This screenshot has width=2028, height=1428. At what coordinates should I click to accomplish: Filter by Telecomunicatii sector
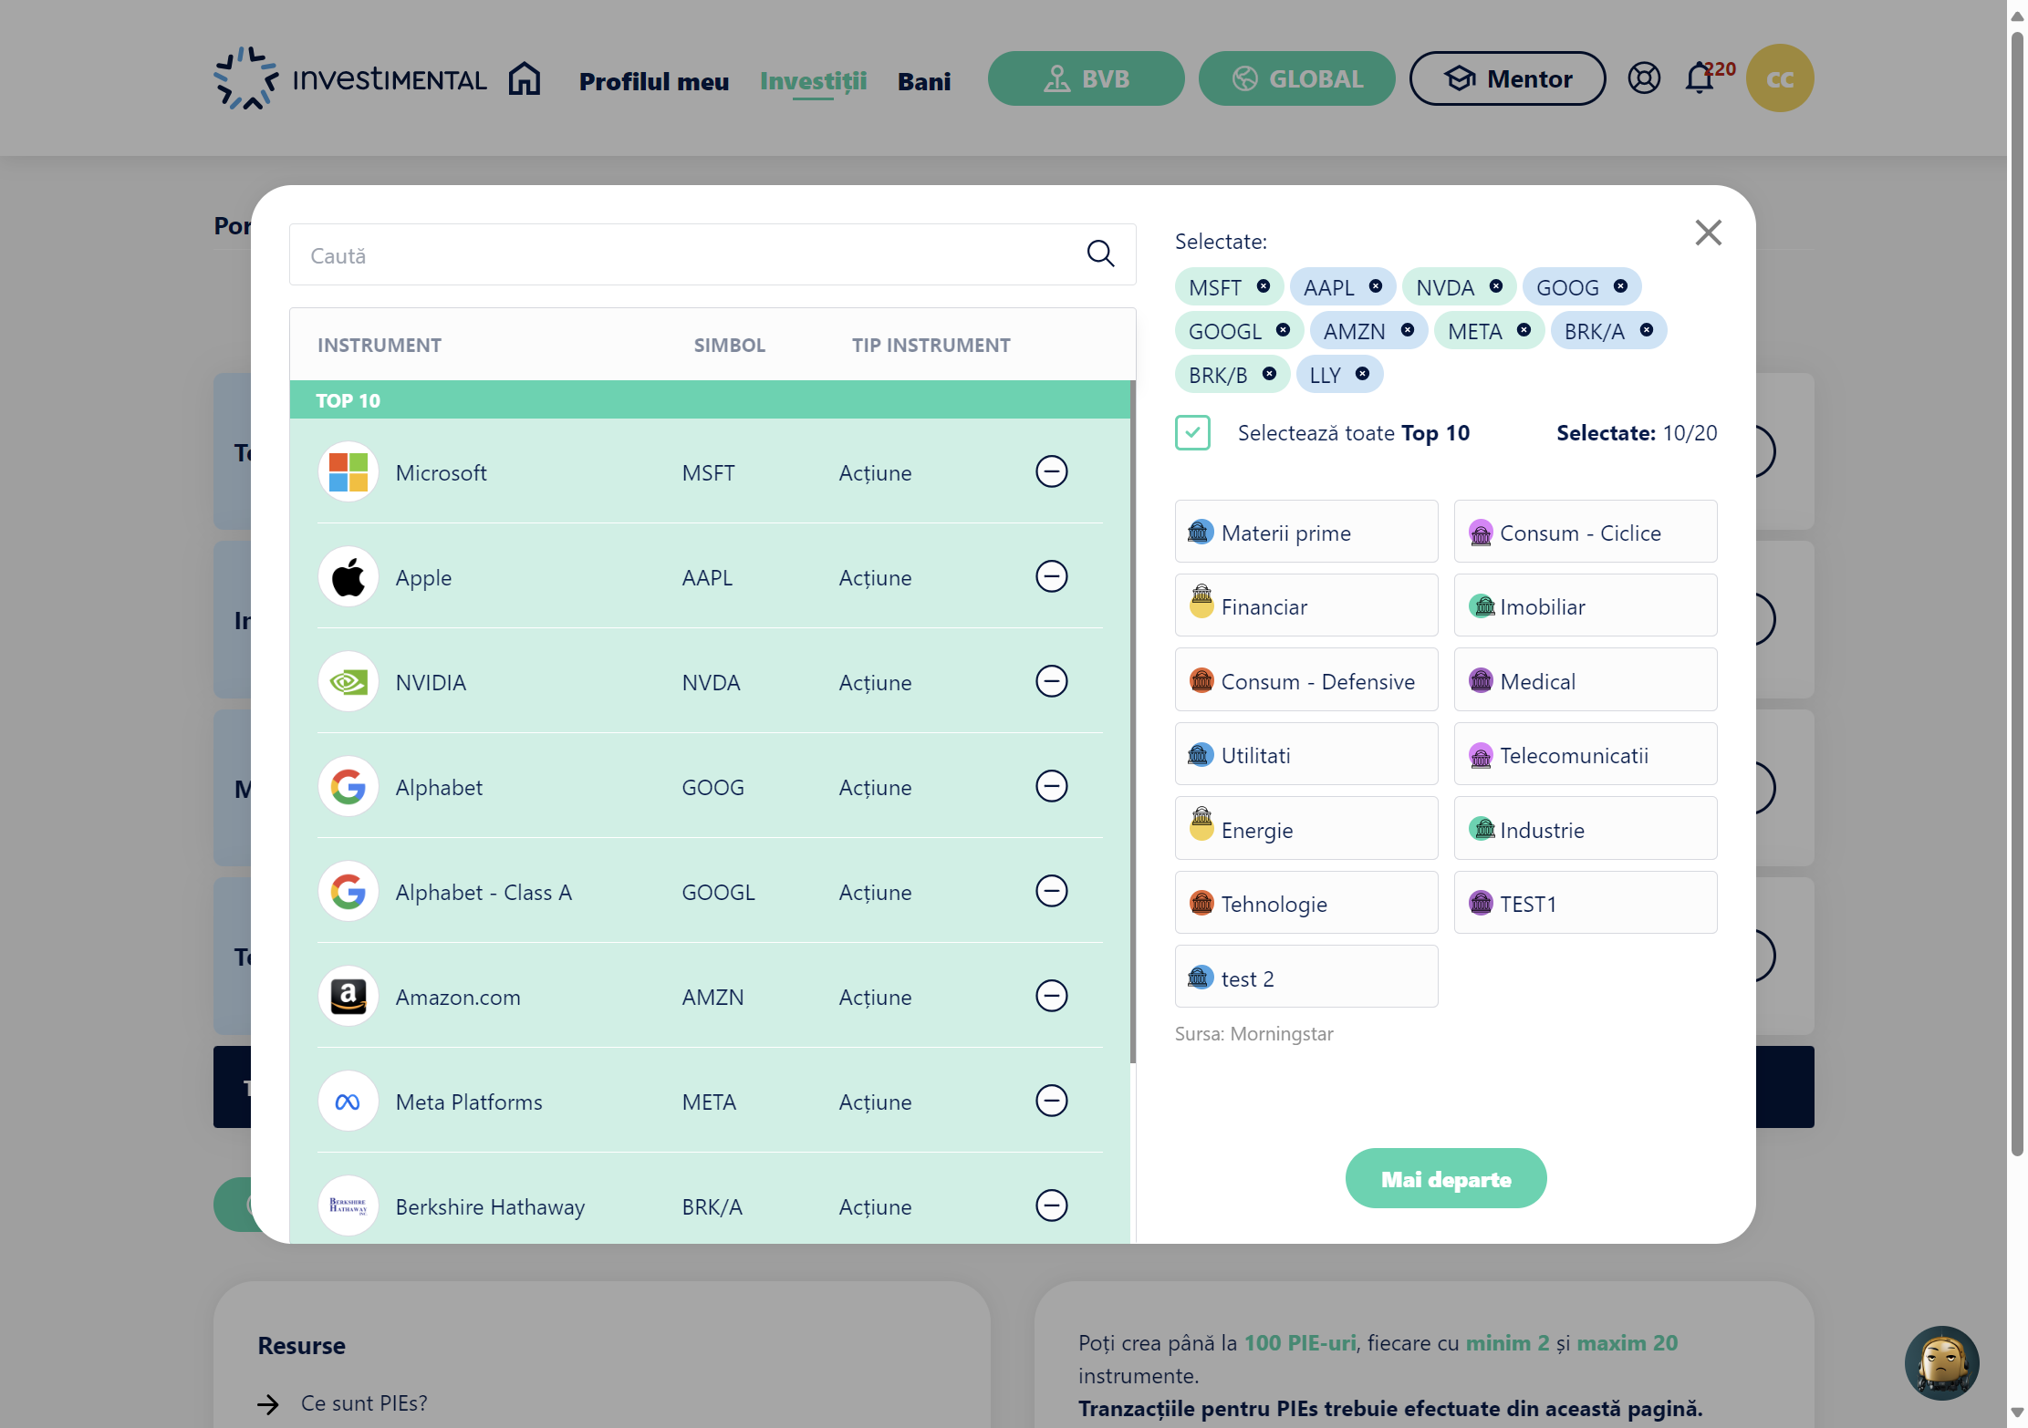tap(1585, 754)
